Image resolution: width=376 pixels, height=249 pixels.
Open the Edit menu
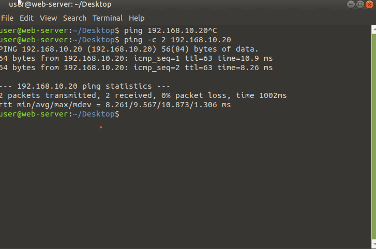pos(26,18)
